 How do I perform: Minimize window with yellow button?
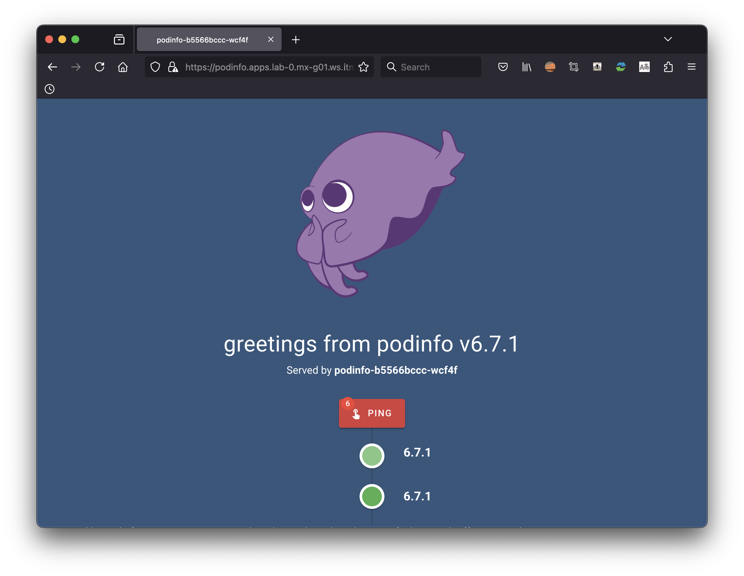click(62, 40)
